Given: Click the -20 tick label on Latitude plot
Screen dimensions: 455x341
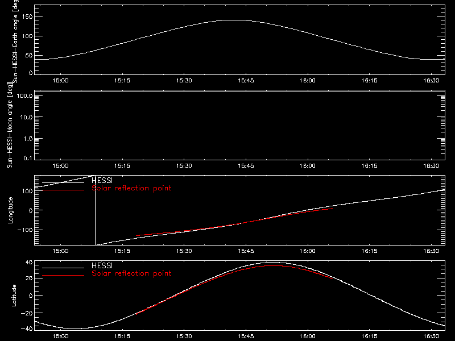Looking at the screenshot, I should click(27, 313).
